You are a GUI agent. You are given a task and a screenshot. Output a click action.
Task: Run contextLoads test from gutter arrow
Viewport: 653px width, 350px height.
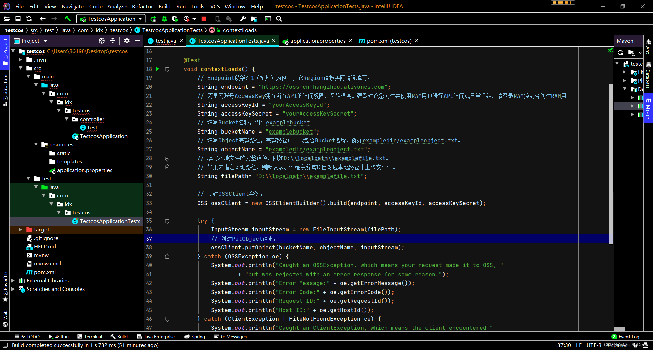click(x=158, y=69)
